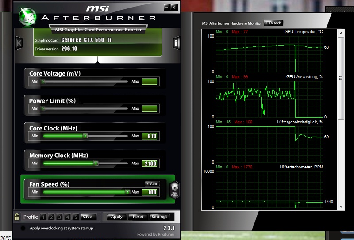Click the Core Voltage slider handle
Image resolution: width=354 pixels, height=240 pixels.
[43, 81]
